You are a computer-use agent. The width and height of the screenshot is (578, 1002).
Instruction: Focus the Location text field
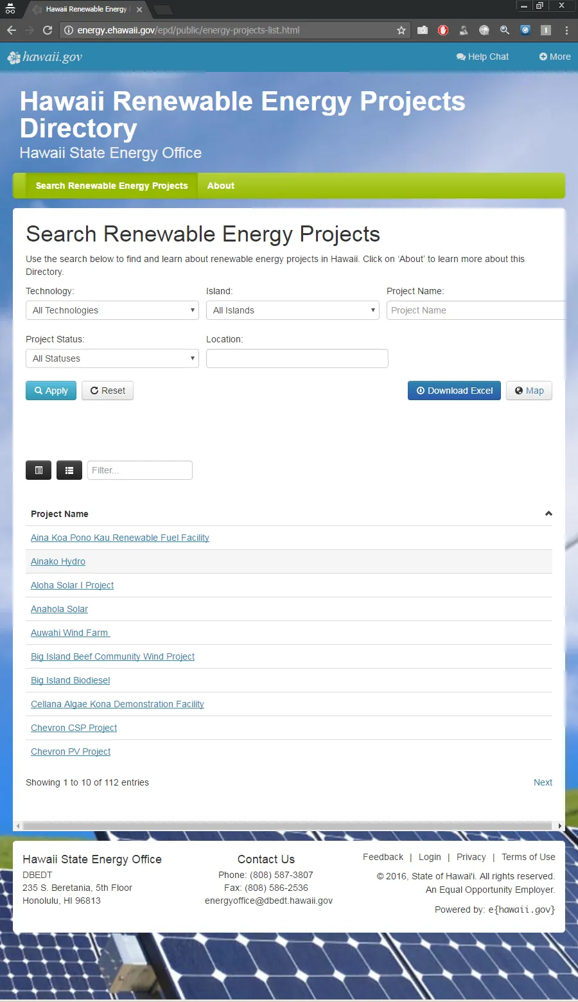297,358
